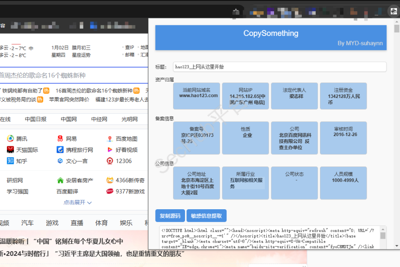This screenshot has height=267, width=400.
Task: Open the 邮箱 link
Action: click(130, 55)
